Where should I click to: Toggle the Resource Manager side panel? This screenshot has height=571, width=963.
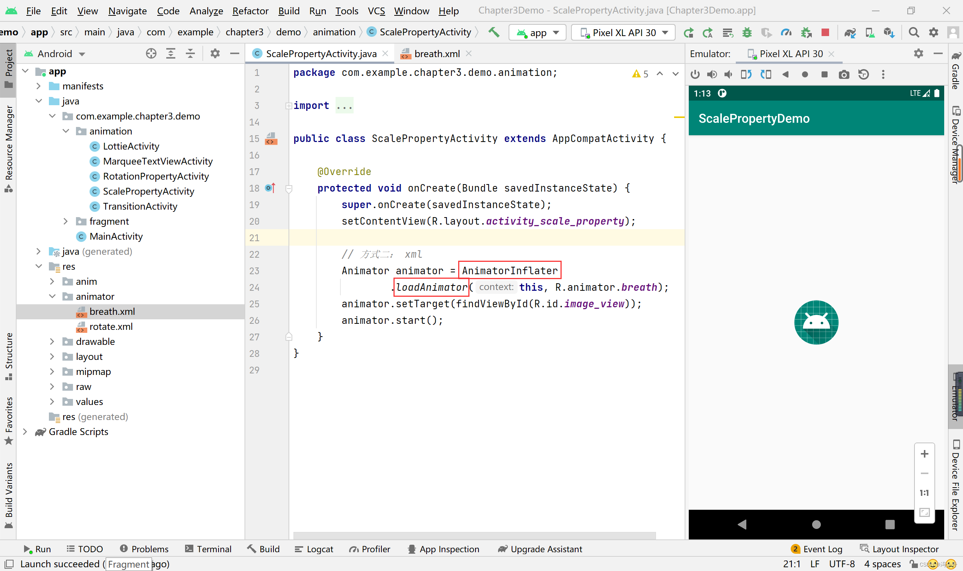[x=9, y=148]
